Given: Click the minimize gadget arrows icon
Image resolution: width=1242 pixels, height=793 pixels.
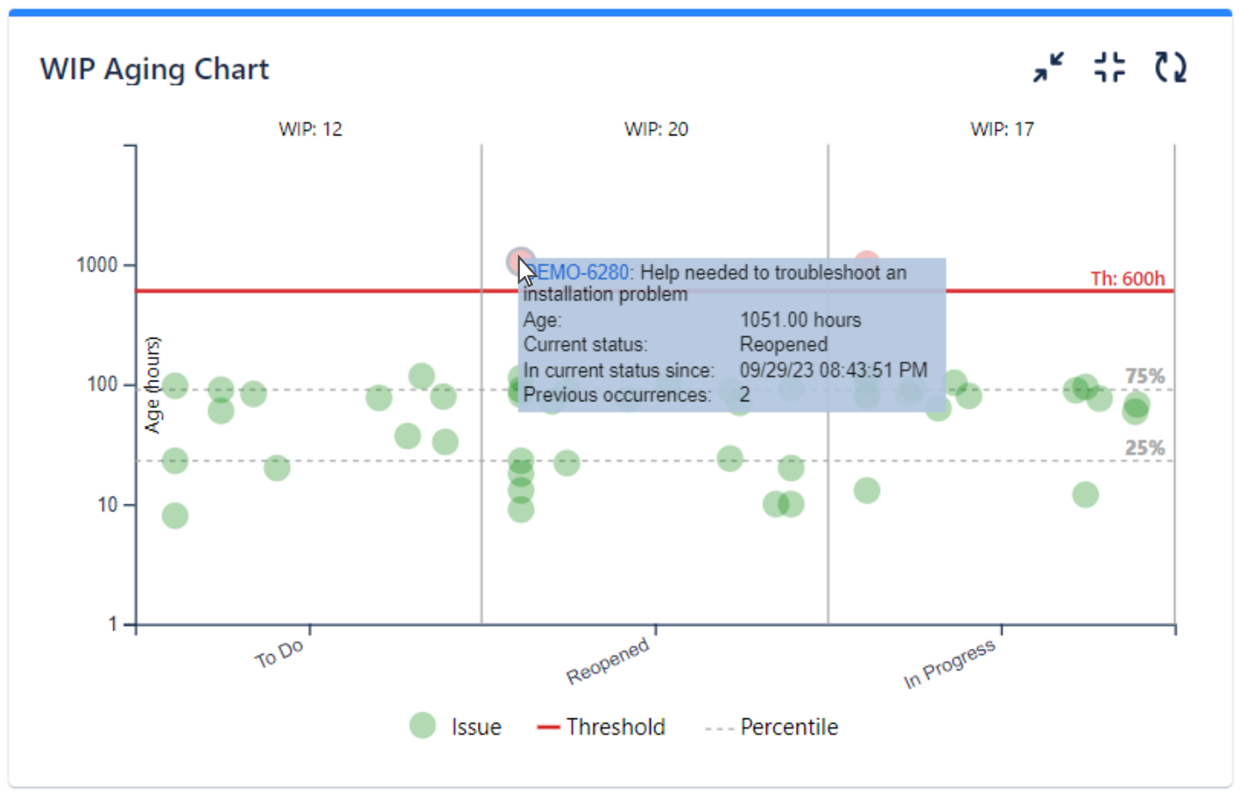Looking at the screenshot, I should coord(1048,67).
